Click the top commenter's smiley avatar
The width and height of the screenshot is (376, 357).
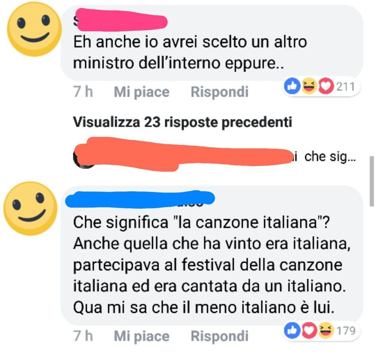click(x=34, y=29)
